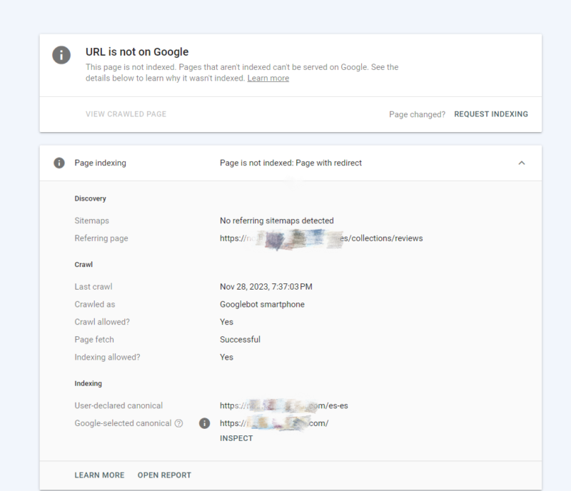
Task: Open the indexing report via OPEN REPORT
Action: coord(164,475)
